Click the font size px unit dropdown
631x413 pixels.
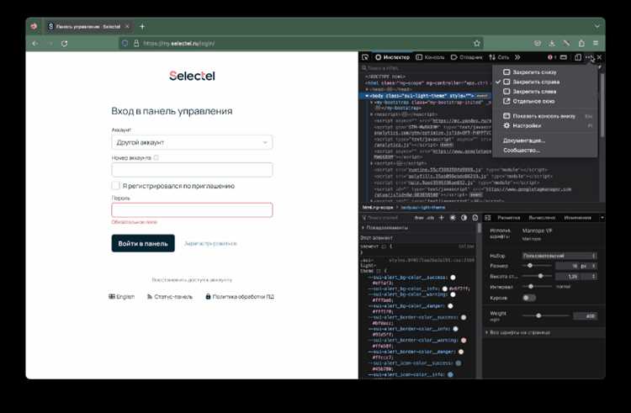pos(588,266)
